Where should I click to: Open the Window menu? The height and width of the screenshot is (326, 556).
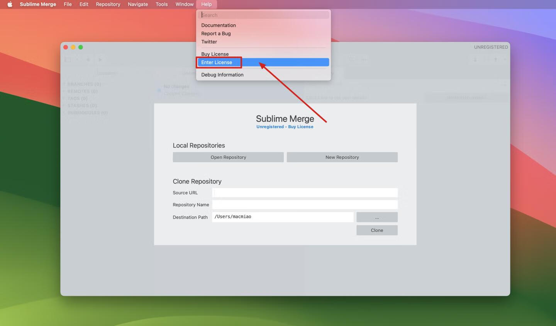185,4
